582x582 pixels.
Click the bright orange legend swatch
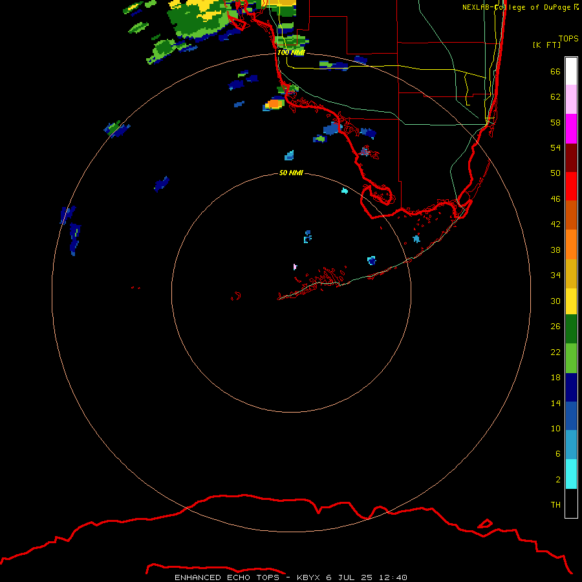571,244
